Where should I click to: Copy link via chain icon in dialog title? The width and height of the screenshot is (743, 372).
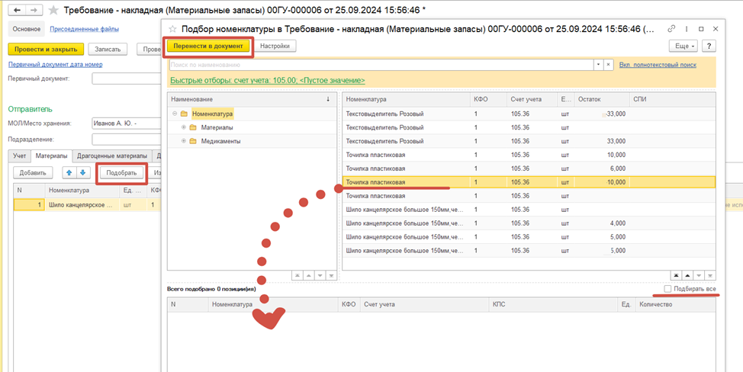pos(671,29)
